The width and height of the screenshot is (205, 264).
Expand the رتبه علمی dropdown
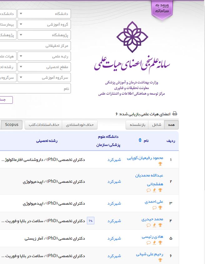coord(44,57)
